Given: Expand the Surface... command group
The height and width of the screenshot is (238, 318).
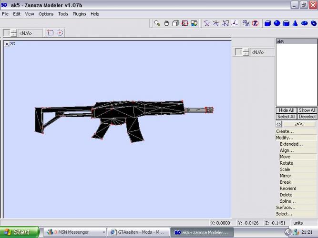Looking at the screenshot, I should coord(286,208).
